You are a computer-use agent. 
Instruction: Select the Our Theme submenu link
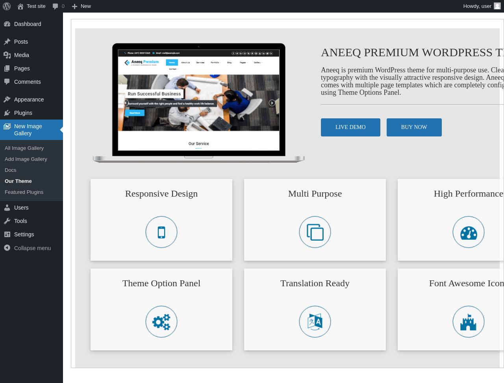click(18, 181)
